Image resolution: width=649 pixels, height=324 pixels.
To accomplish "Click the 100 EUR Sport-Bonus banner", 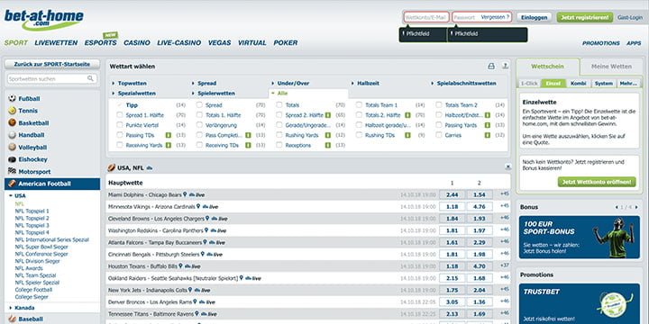I will 579,238.
